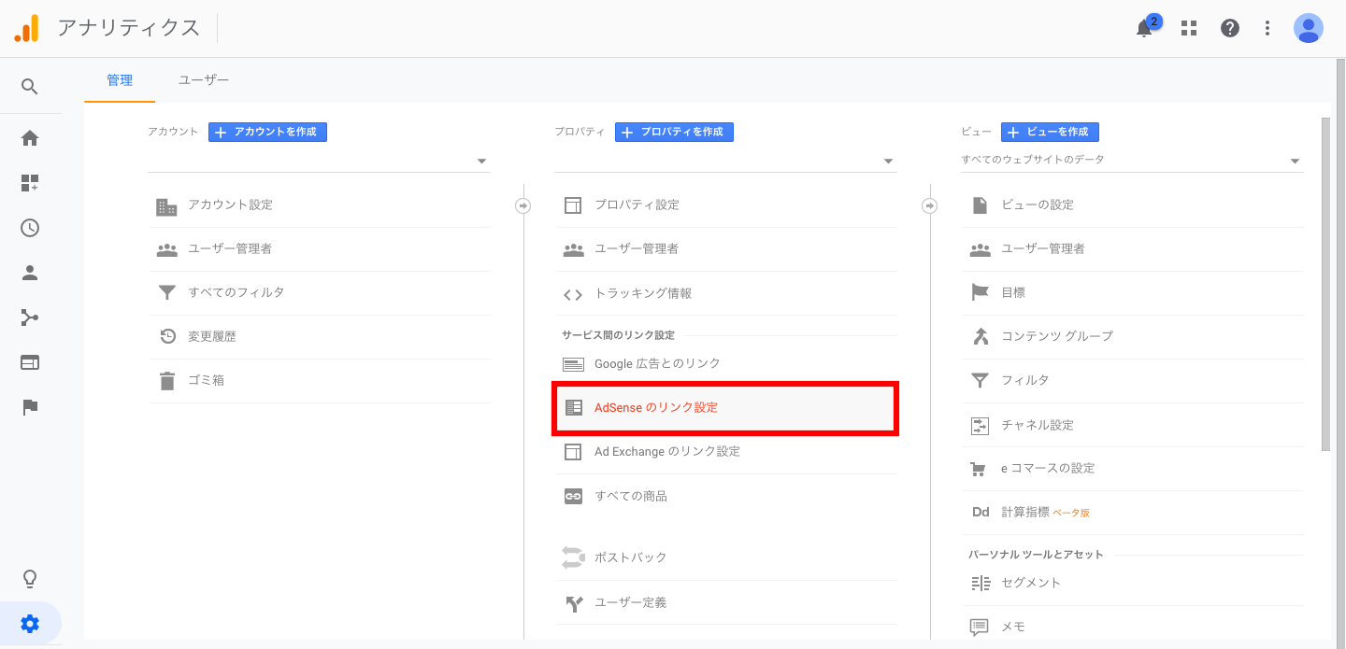Image resolution: width=1346 pixels, height=649 pixels.
Task: Open Realtime clock icon in the sidebar
Action: (x=30, y=228)
